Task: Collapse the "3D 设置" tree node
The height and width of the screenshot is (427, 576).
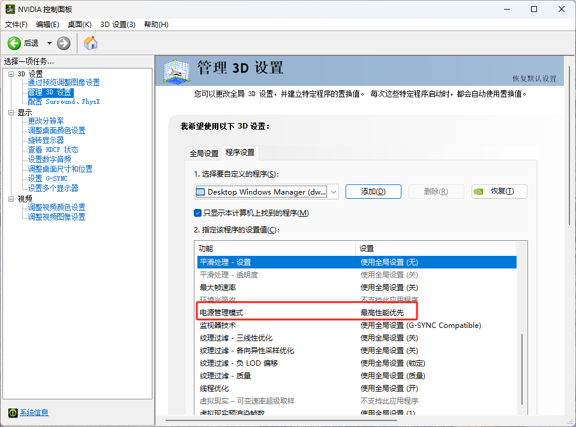Action: click(x=11, y=74)
